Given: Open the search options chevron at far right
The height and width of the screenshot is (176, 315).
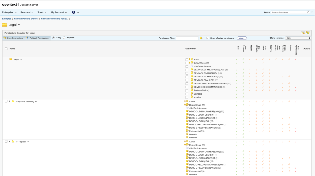Looking at the screenshot, I should pyautogui.click(x=312, y=12).
